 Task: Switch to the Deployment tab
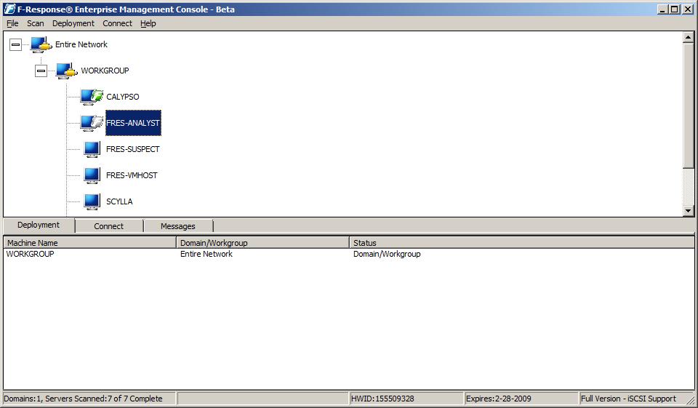click(39, 225)
